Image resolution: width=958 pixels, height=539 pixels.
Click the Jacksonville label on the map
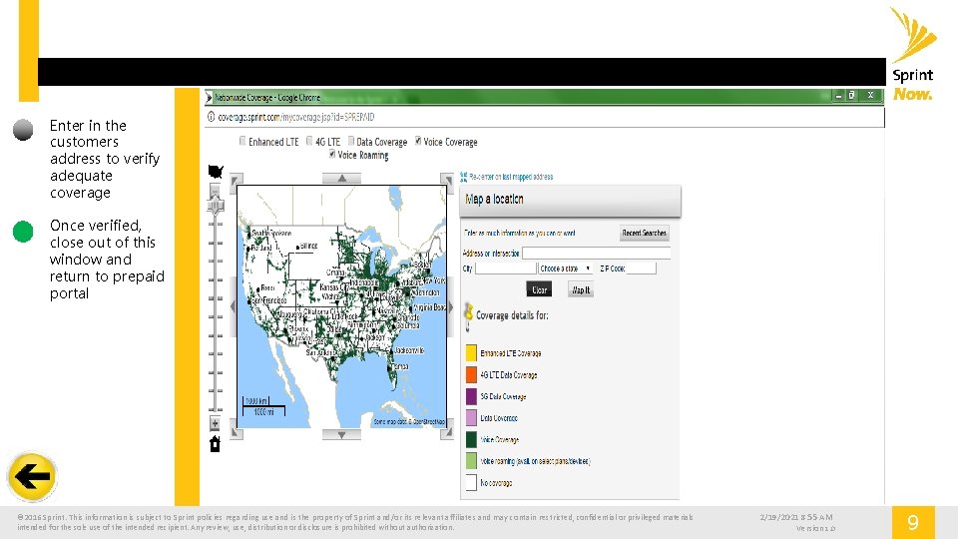point(409,350)
